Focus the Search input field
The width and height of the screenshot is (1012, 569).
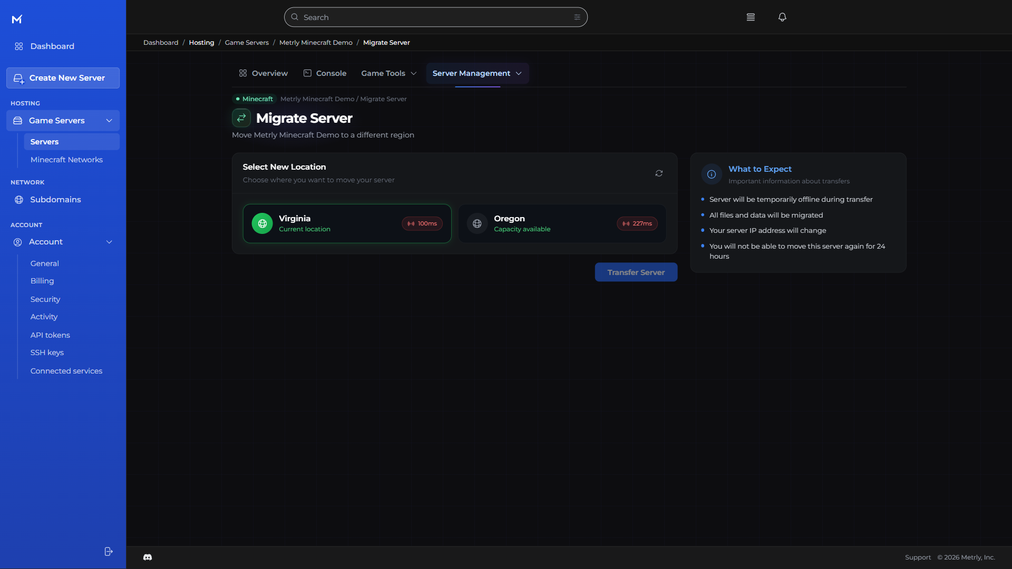point(435,17)
